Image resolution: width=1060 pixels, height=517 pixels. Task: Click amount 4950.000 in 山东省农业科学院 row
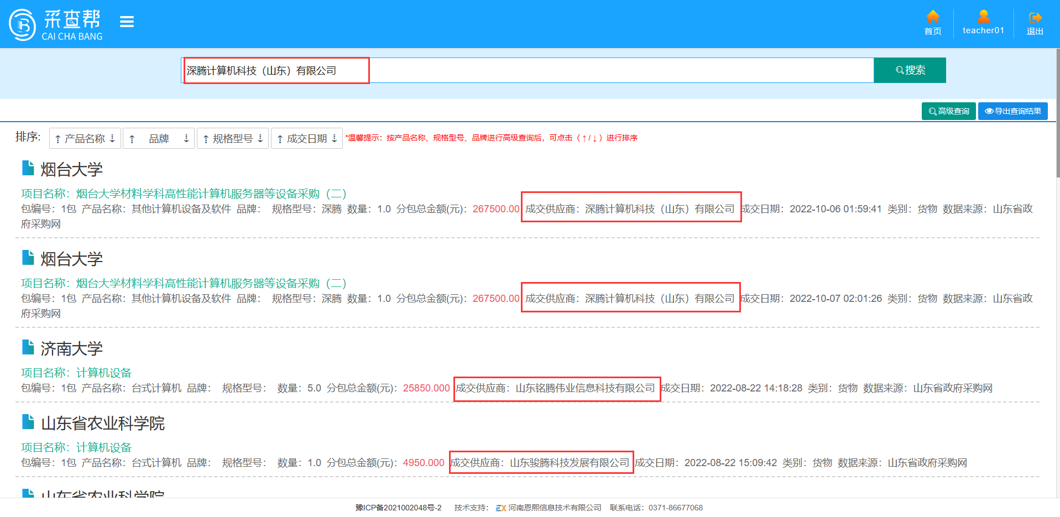tap(424, 463)
